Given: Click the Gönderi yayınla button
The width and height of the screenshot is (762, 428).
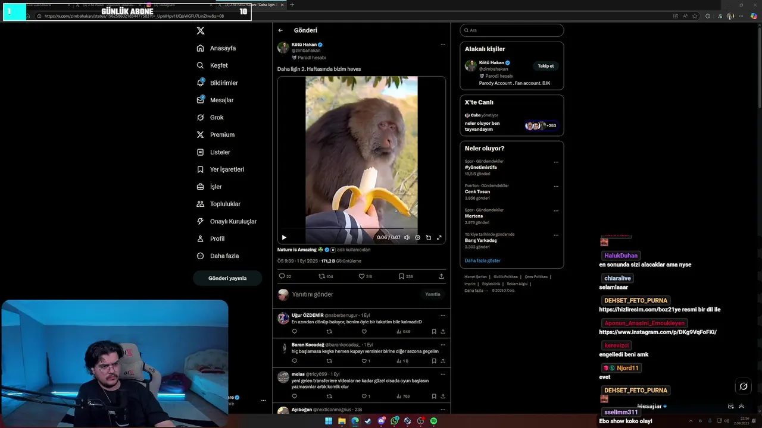Looking at the screenshot, I should 227,278.
